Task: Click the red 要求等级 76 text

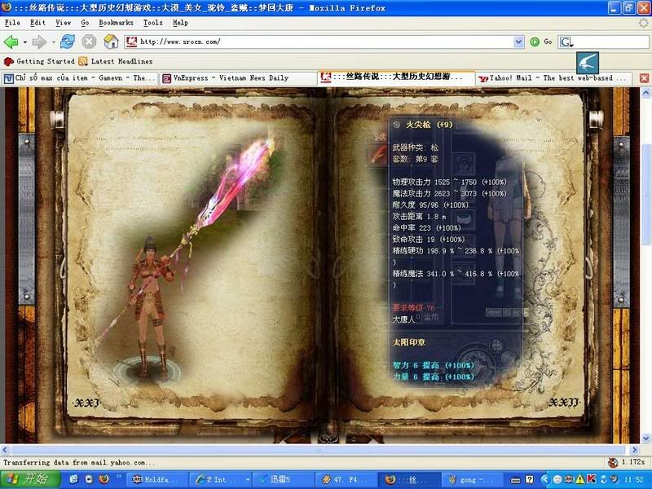Action: [x=413, y=308]
